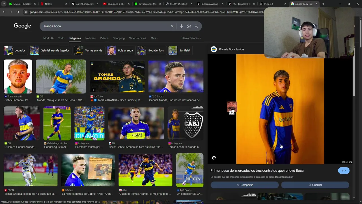Expand the Herramientas dropdown
Image resolution: width=362 pixels, height=204 pixels.
pyautogui.click(x=191, y=38)
